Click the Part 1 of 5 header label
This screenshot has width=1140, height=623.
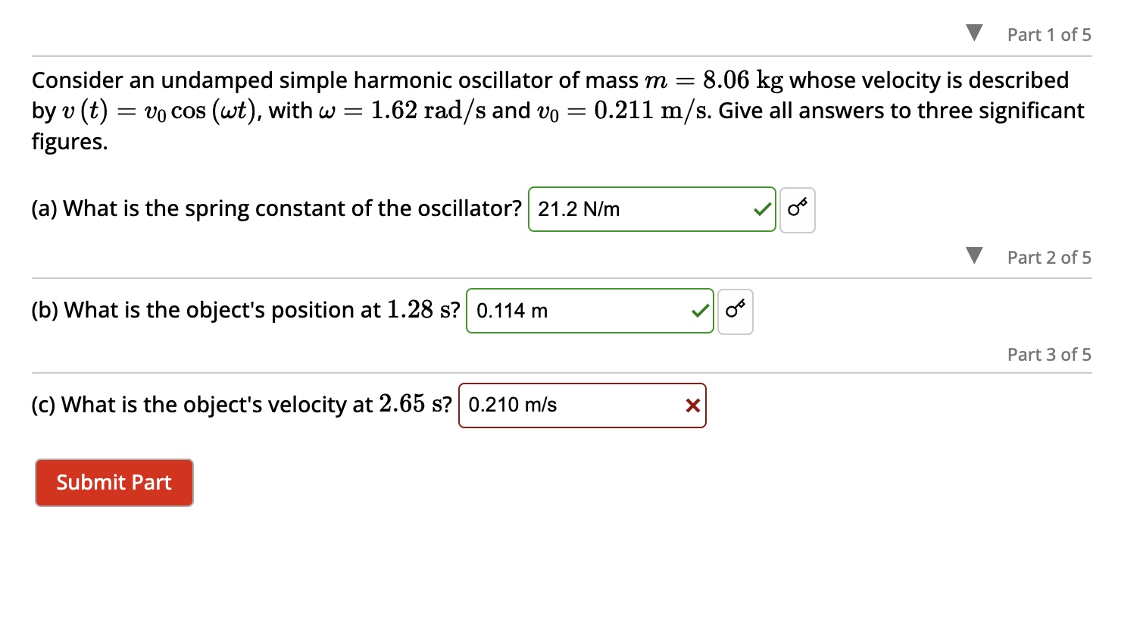tap(1048, 34)
